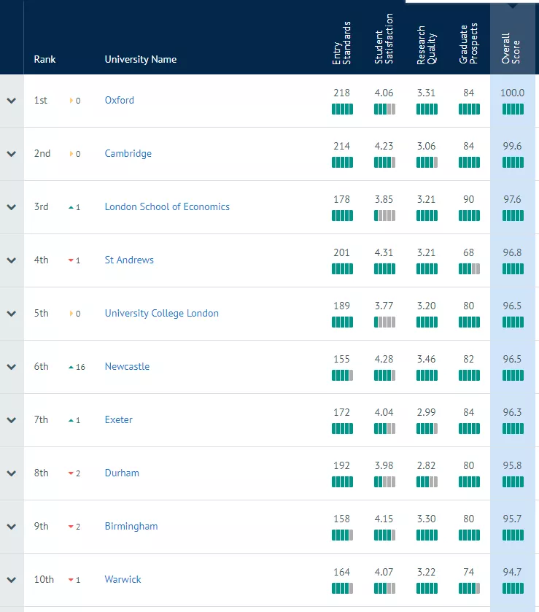Select Birmingham's overall score 95.7
539x612 pixels.
point(512,519)
